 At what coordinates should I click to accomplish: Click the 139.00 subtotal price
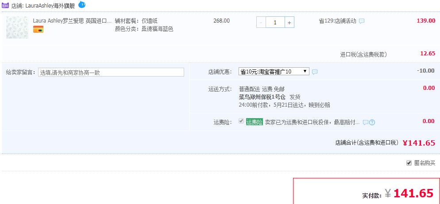(426, 21)
